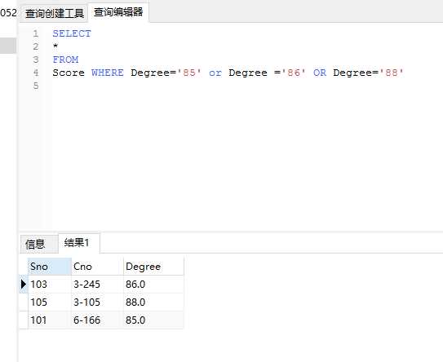Click the '86' string literal in query

[x=294, y=73]
